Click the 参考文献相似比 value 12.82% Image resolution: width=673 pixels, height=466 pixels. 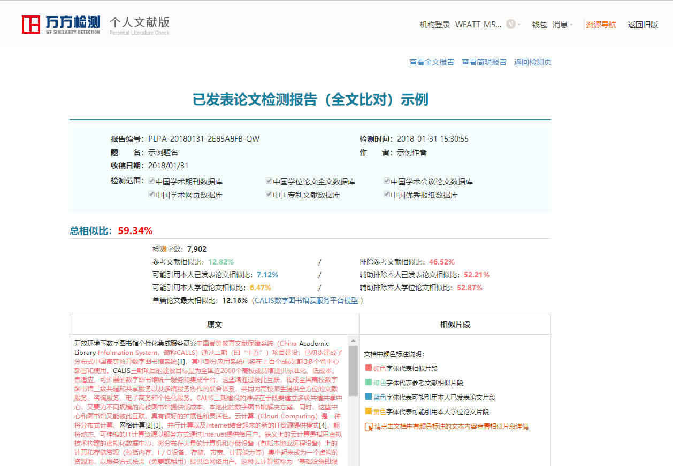click(221, 262)
